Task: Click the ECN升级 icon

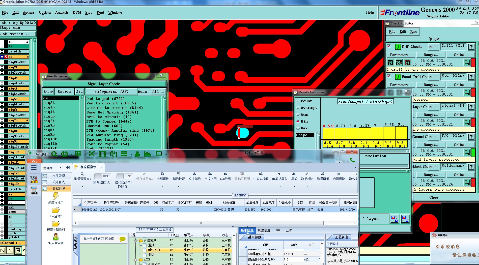Action: (x=225, y=174)
